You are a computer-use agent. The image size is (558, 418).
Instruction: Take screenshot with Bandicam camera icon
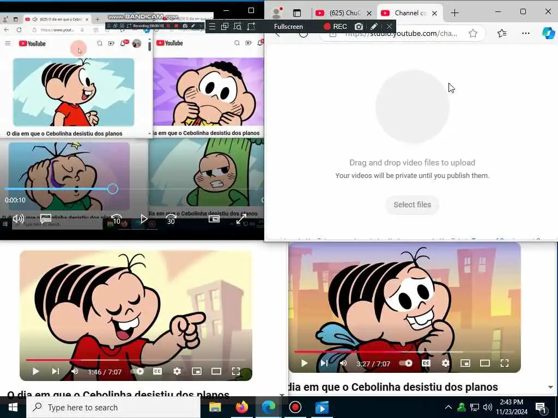click(359, 27)
